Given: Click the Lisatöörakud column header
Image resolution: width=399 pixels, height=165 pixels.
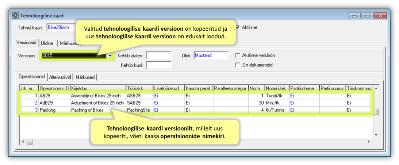Looking at the screenshot, I should click(x=169, y=88).
